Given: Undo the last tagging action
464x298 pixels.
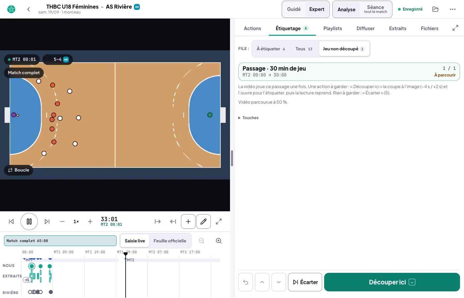Looking at the screenshot, I should 246,282.
